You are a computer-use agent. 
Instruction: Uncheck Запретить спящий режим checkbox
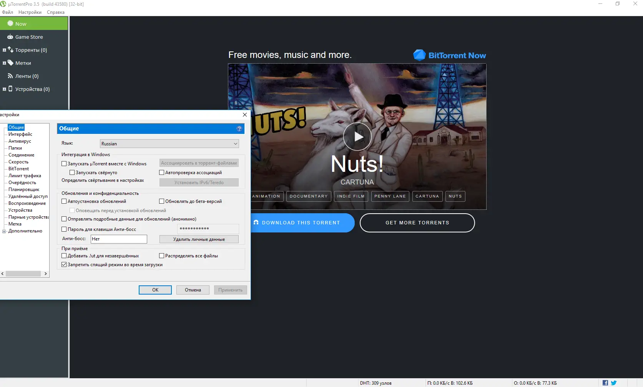click(64, 265)
